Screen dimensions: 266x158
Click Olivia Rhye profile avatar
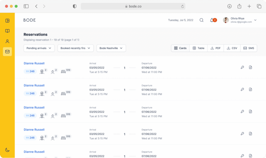click(226, 20)
